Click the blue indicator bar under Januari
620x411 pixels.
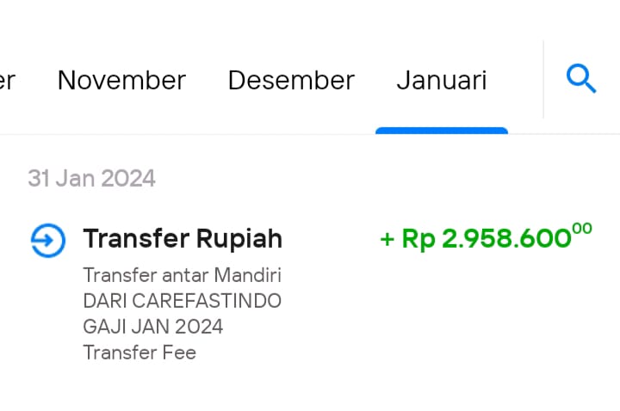(x=442, y=131)
